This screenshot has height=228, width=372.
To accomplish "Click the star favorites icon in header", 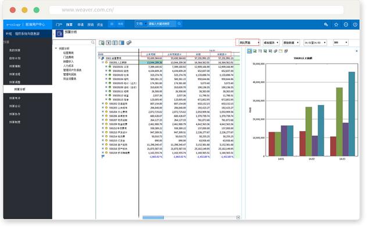I will [336, 24].
